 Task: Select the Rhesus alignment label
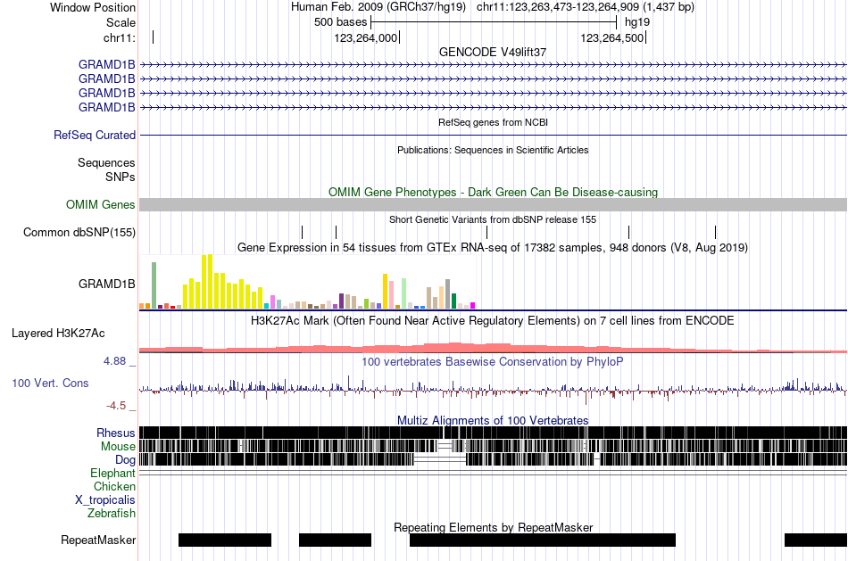(x=116, y=433)
